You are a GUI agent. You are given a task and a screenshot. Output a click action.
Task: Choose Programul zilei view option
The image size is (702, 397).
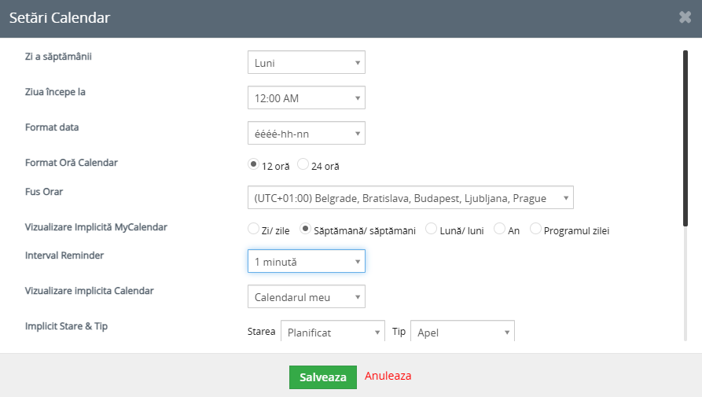tap(535, 229)
